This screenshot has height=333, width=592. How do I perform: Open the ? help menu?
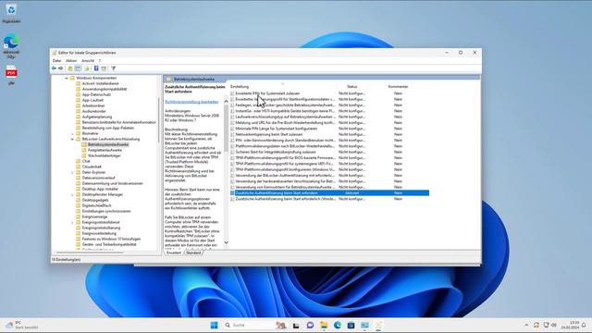(100, 60)
